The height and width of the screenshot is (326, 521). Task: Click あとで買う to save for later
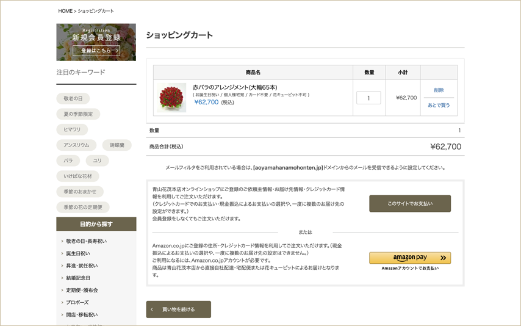coord(439,105)
